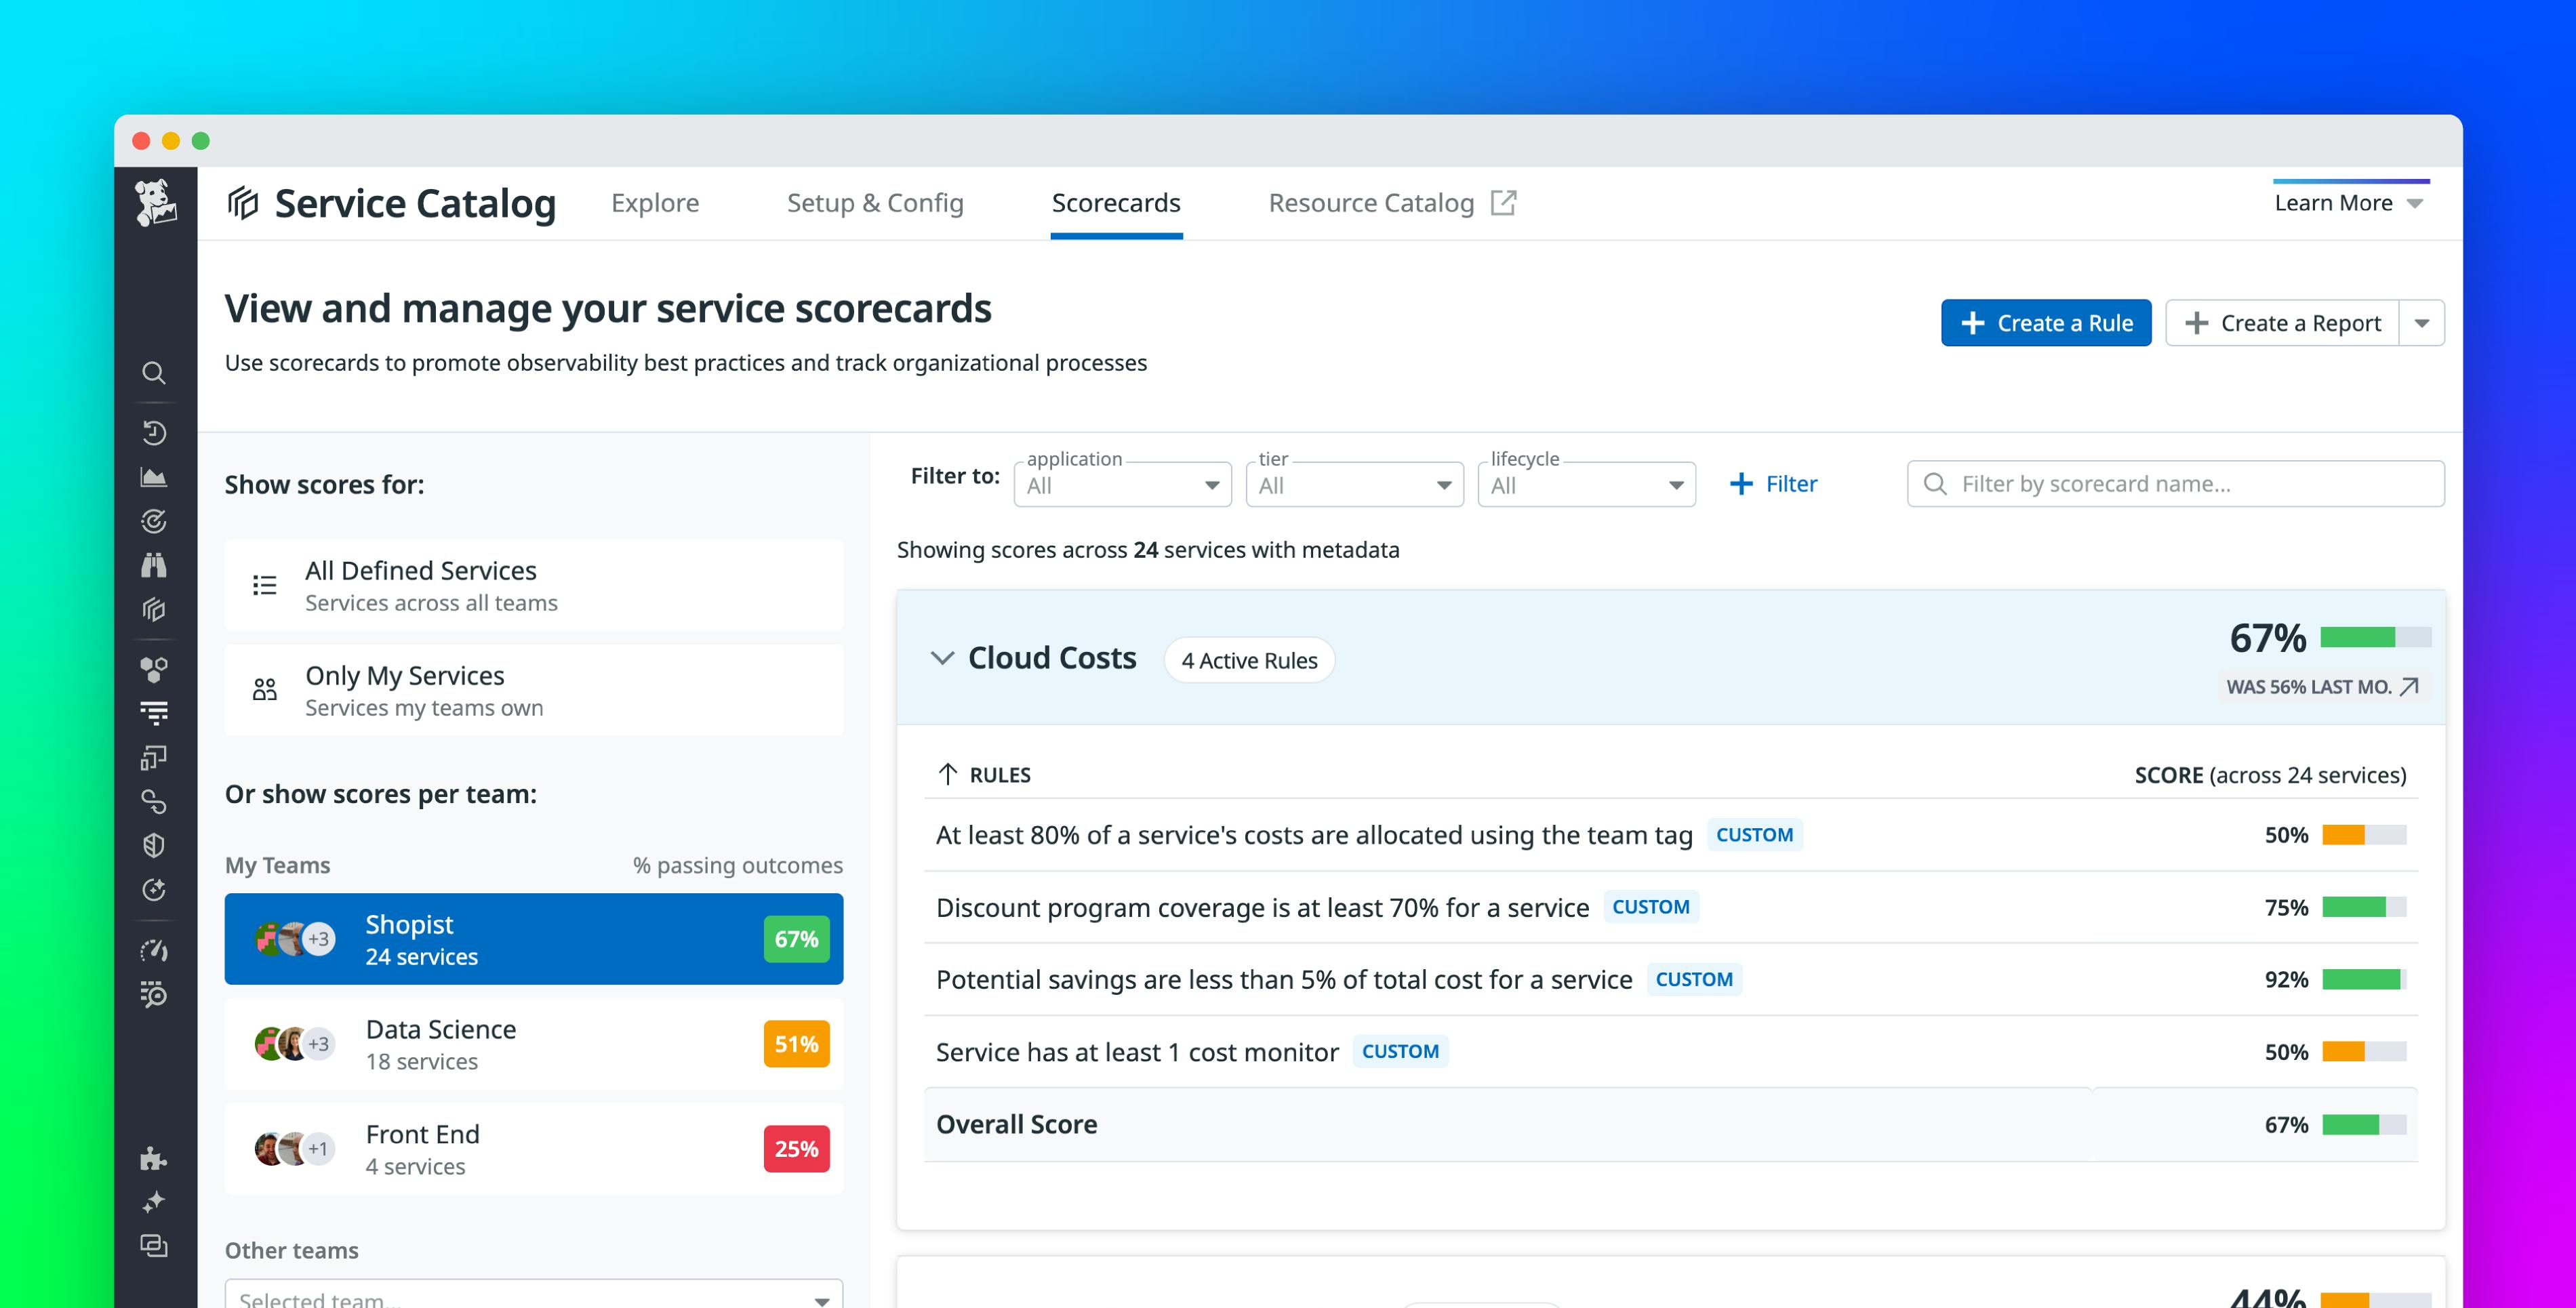2576x1308 pixels.
Task: Select All Defined Services option
Action: click(x=534, y=585)
